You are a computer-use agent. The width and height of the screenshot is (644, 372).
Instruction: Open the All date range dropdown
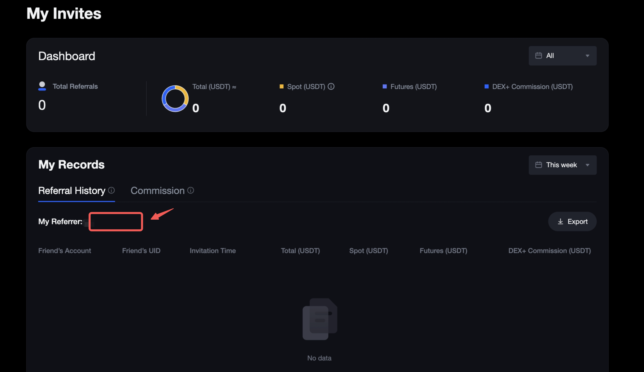(562, 56)
